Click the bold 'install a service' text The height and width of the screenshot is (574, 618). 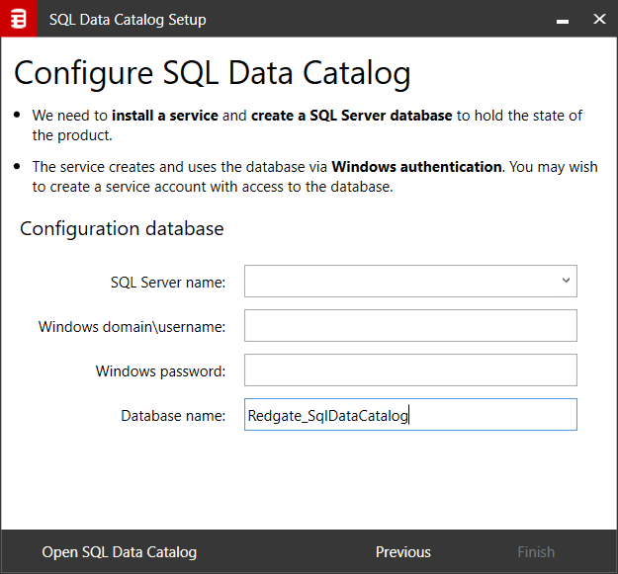pos(164,116)
